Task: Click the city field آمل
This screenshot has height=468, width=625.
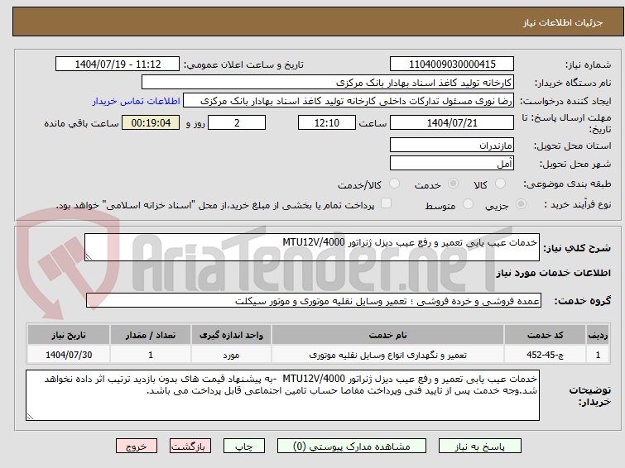Action: tap(452, 163)
